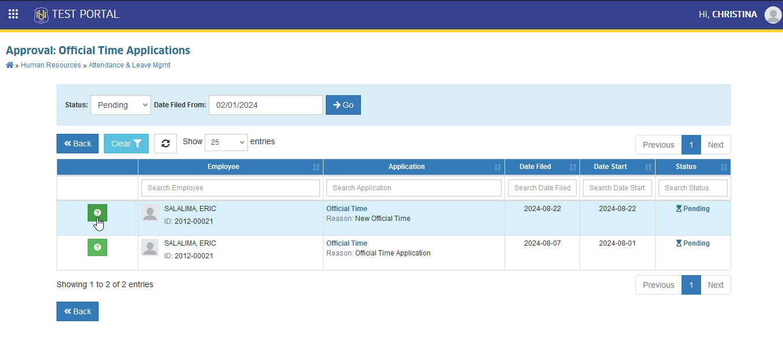Focus the Search Date Filed field
The width and height of the screenshot is (783, 346).
point(542,188)
